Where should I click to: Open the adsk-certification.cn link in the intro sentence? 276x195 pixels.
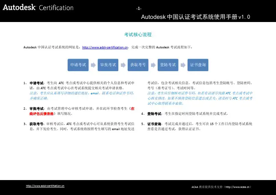105,47
